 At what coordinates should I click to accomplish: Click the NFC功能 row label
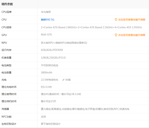click(7, 117)
